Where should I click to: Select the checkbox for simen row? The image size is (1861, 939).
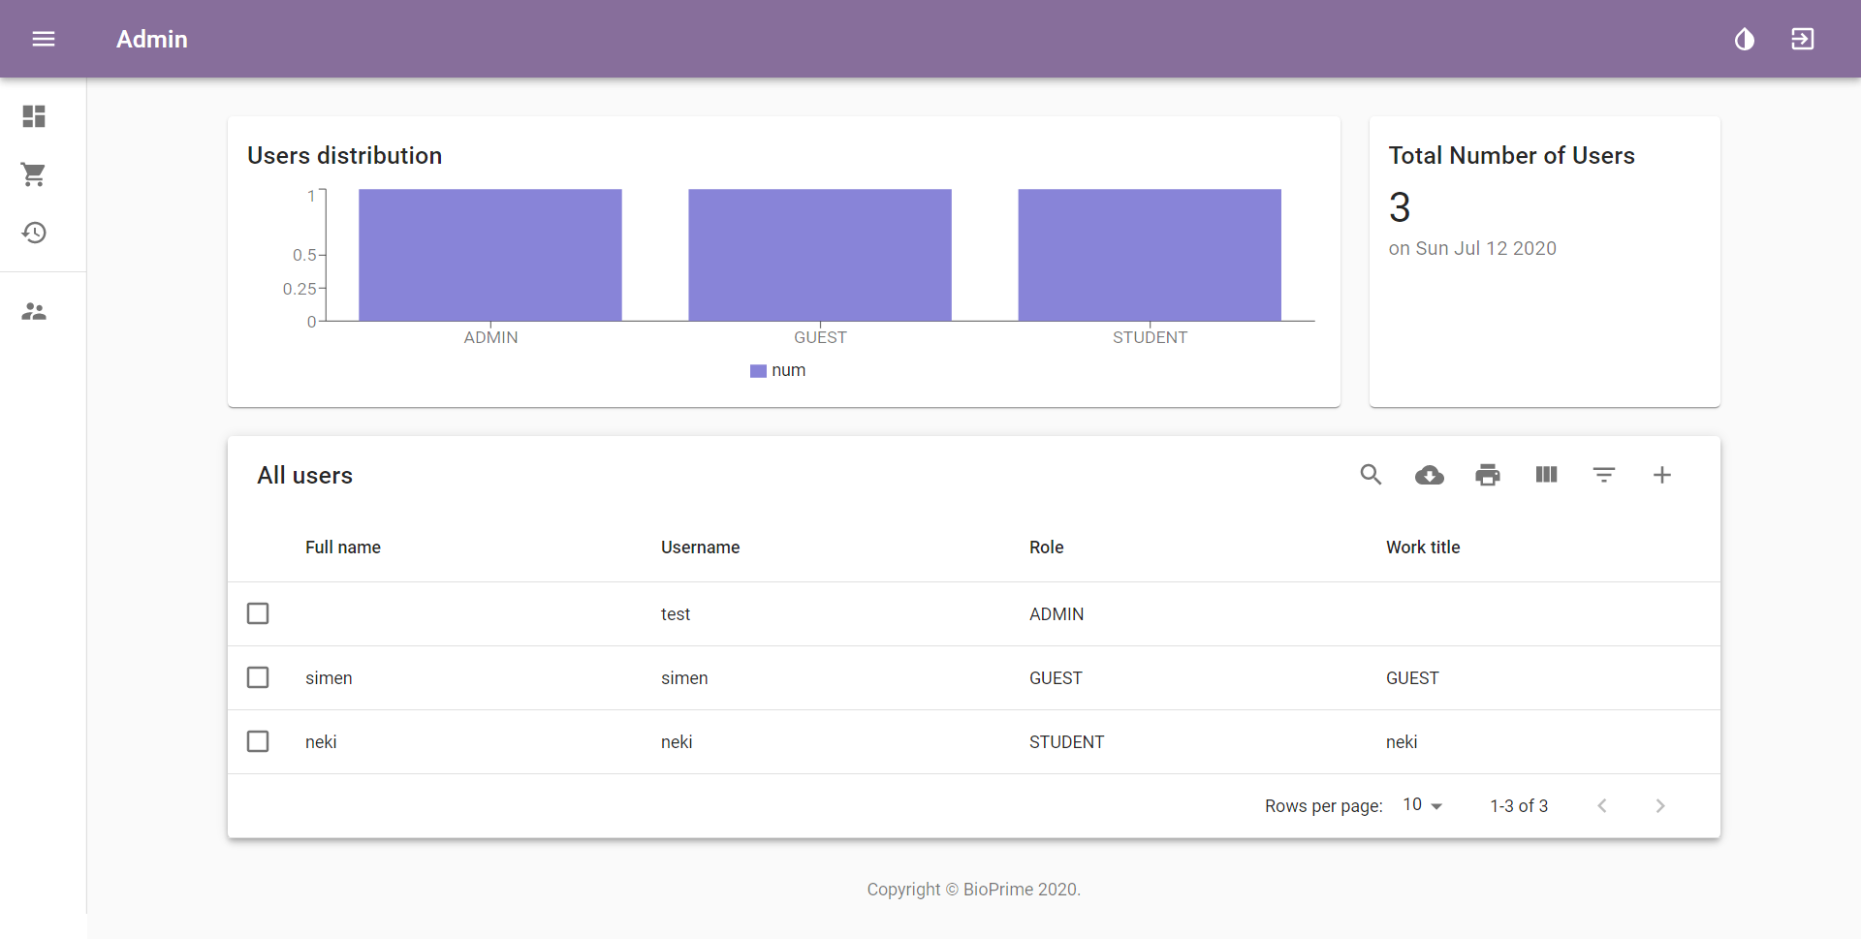258,677
